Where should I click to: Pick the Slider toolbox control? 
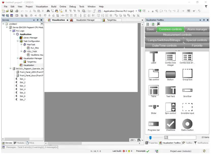click(154, 107)
